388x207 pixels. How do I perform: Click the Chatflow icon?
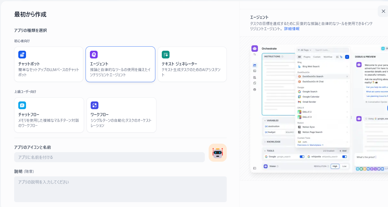click(x=22, y=105)
